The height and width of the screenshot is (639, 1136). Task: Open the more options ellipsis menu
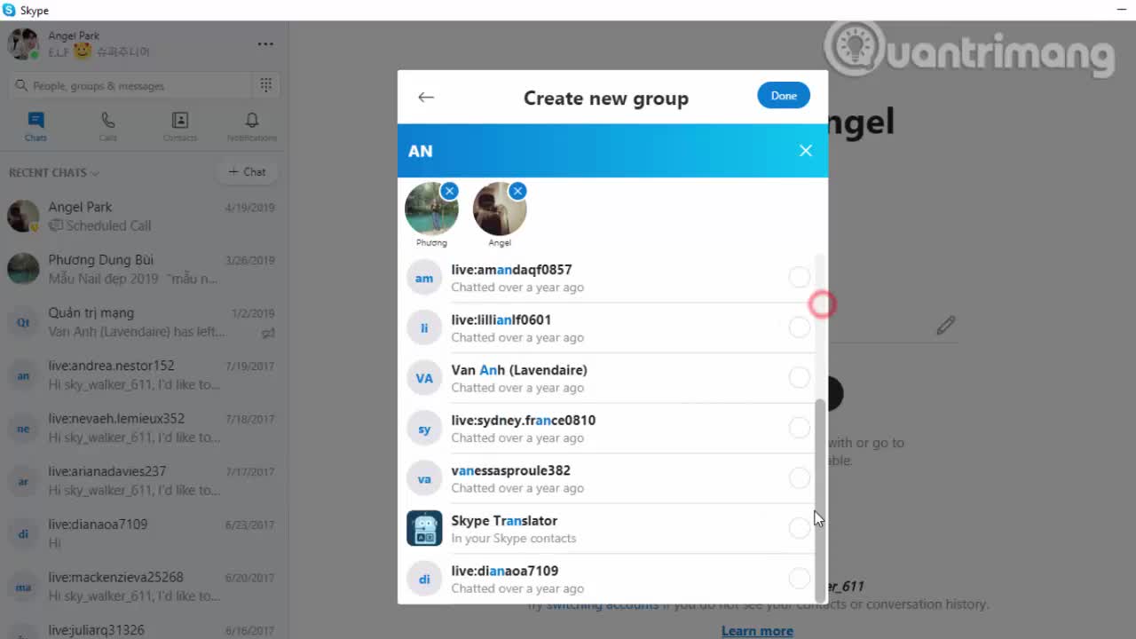click(265, 43)
